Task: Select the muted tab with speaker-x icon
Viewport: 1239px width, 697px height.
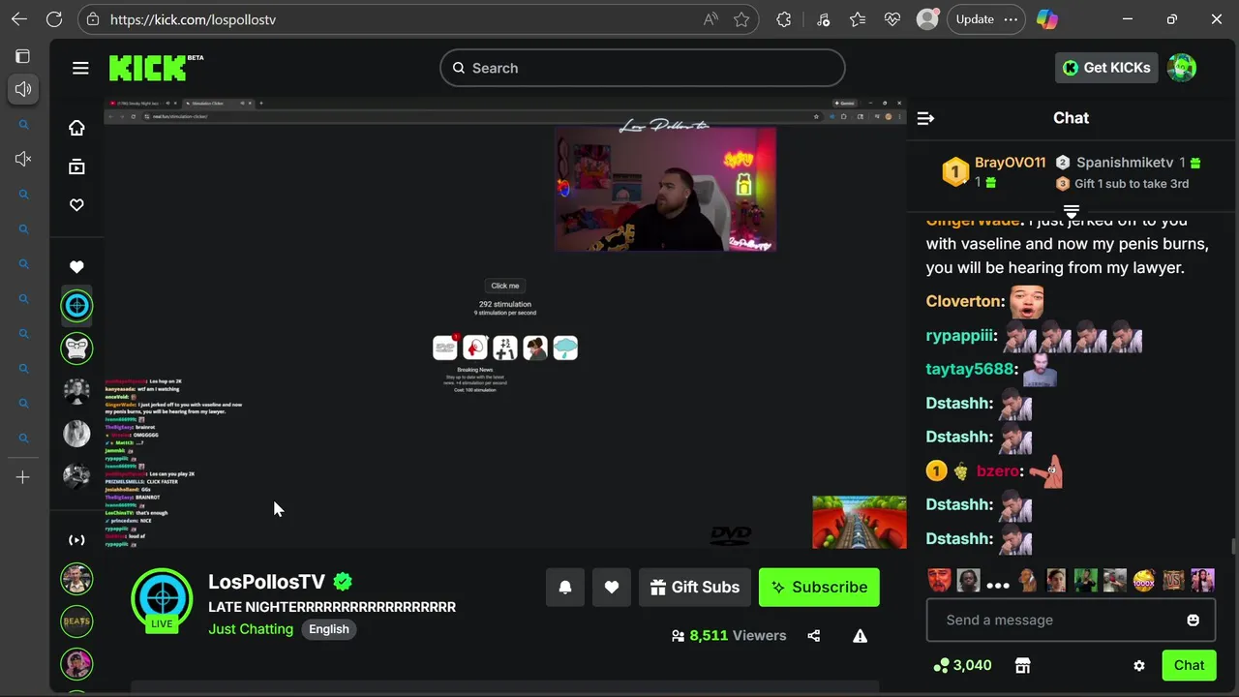Action: 23,159
